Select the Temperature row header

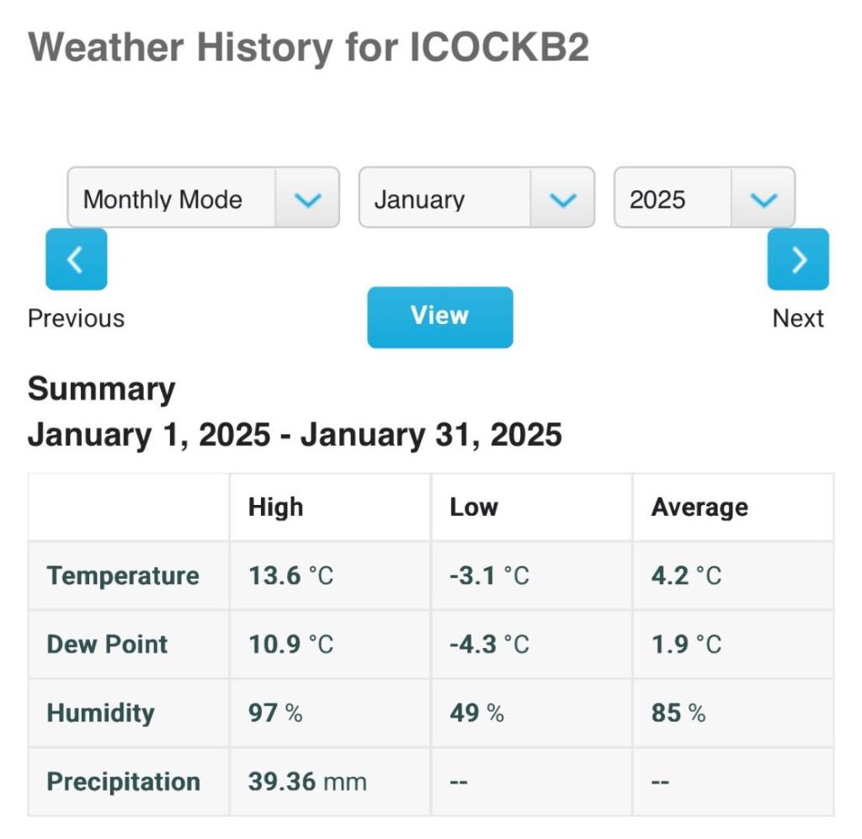click(123, 576)
